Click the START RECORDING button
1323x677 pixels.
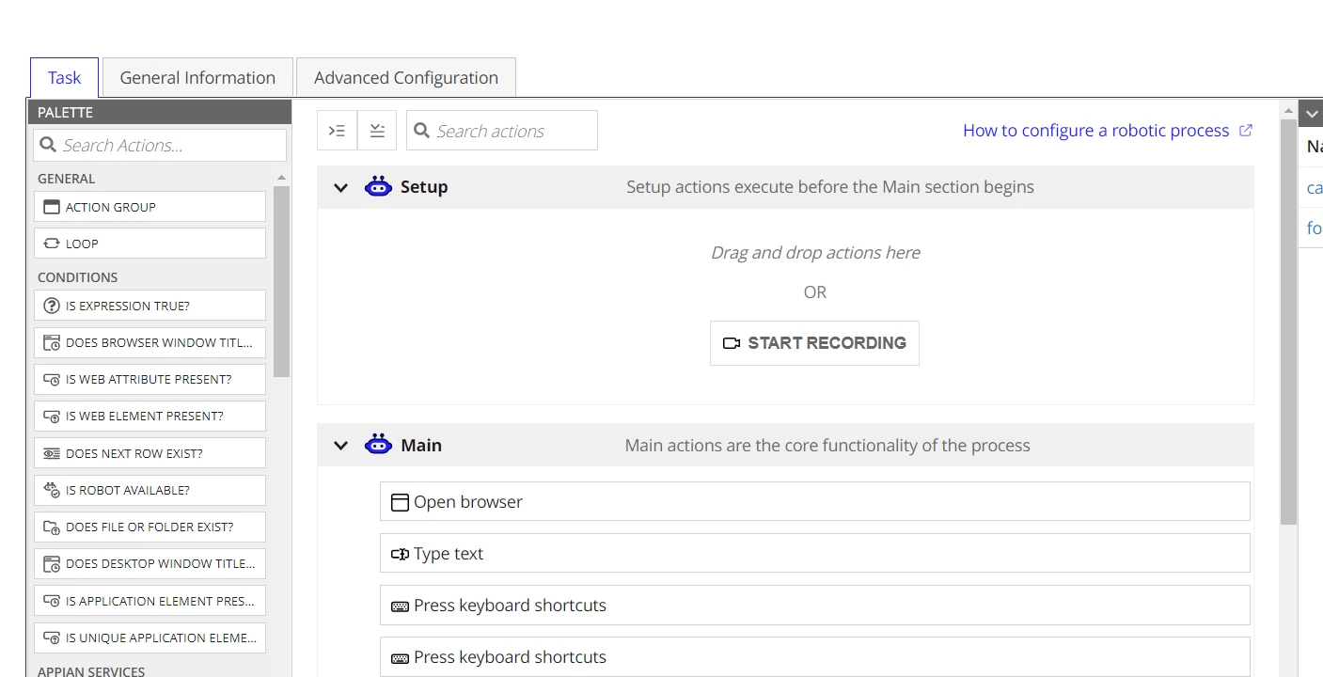(x=814, y=343)
